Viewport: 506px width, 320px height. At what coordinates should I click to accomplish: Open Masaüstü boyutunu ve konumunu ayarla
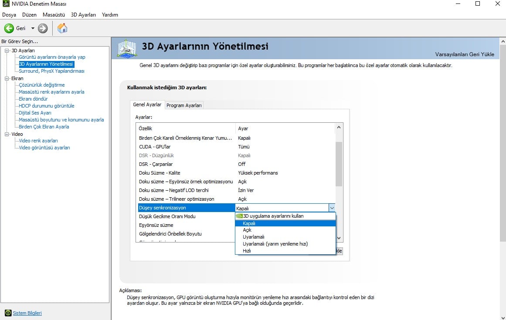pyautogui.click(x=61, y=120)
